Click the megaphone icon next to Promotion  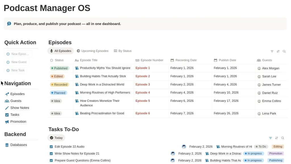pyautogui.click(x=7, y=122)
